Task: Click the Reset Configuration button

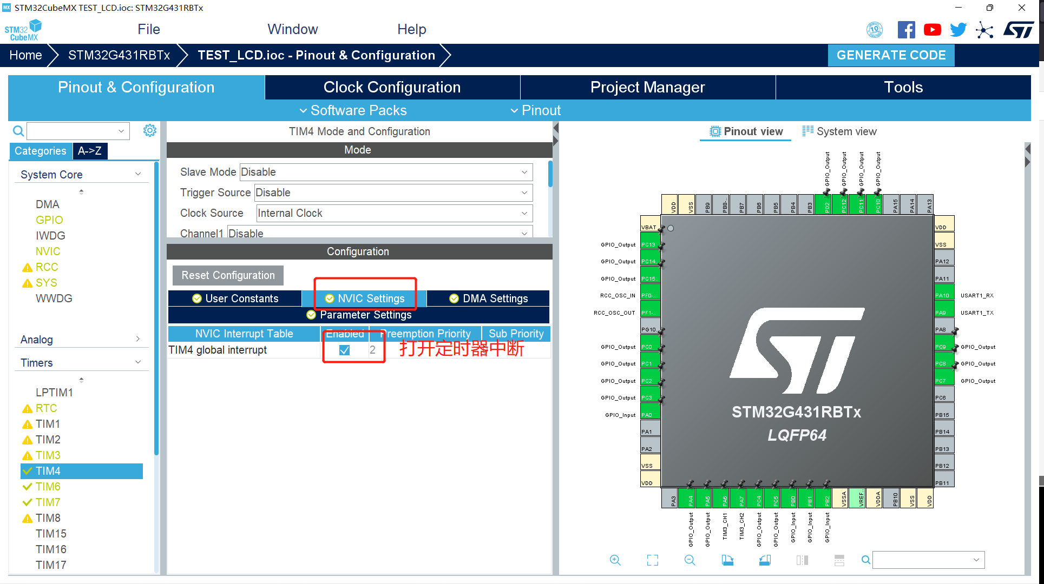Action: pyautogui.click(x=228, y=275)
